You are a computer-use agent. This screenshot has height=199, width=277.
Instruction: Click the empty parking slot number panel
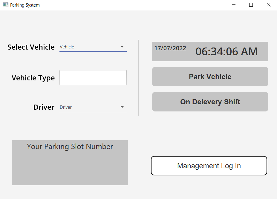click(x=70, y=169)
